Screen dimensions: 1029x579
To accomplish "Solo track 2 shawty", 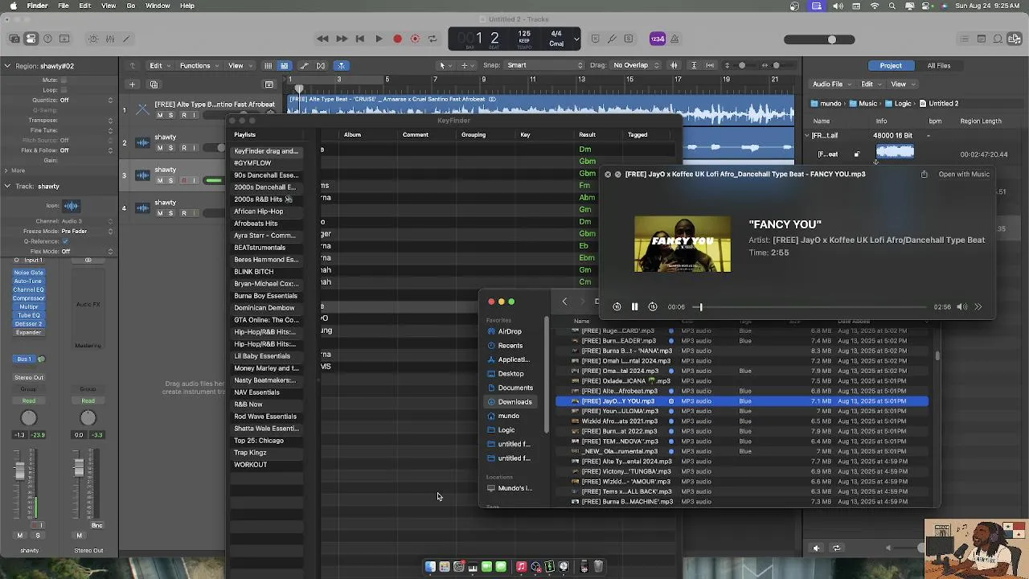I will [171, 148].
